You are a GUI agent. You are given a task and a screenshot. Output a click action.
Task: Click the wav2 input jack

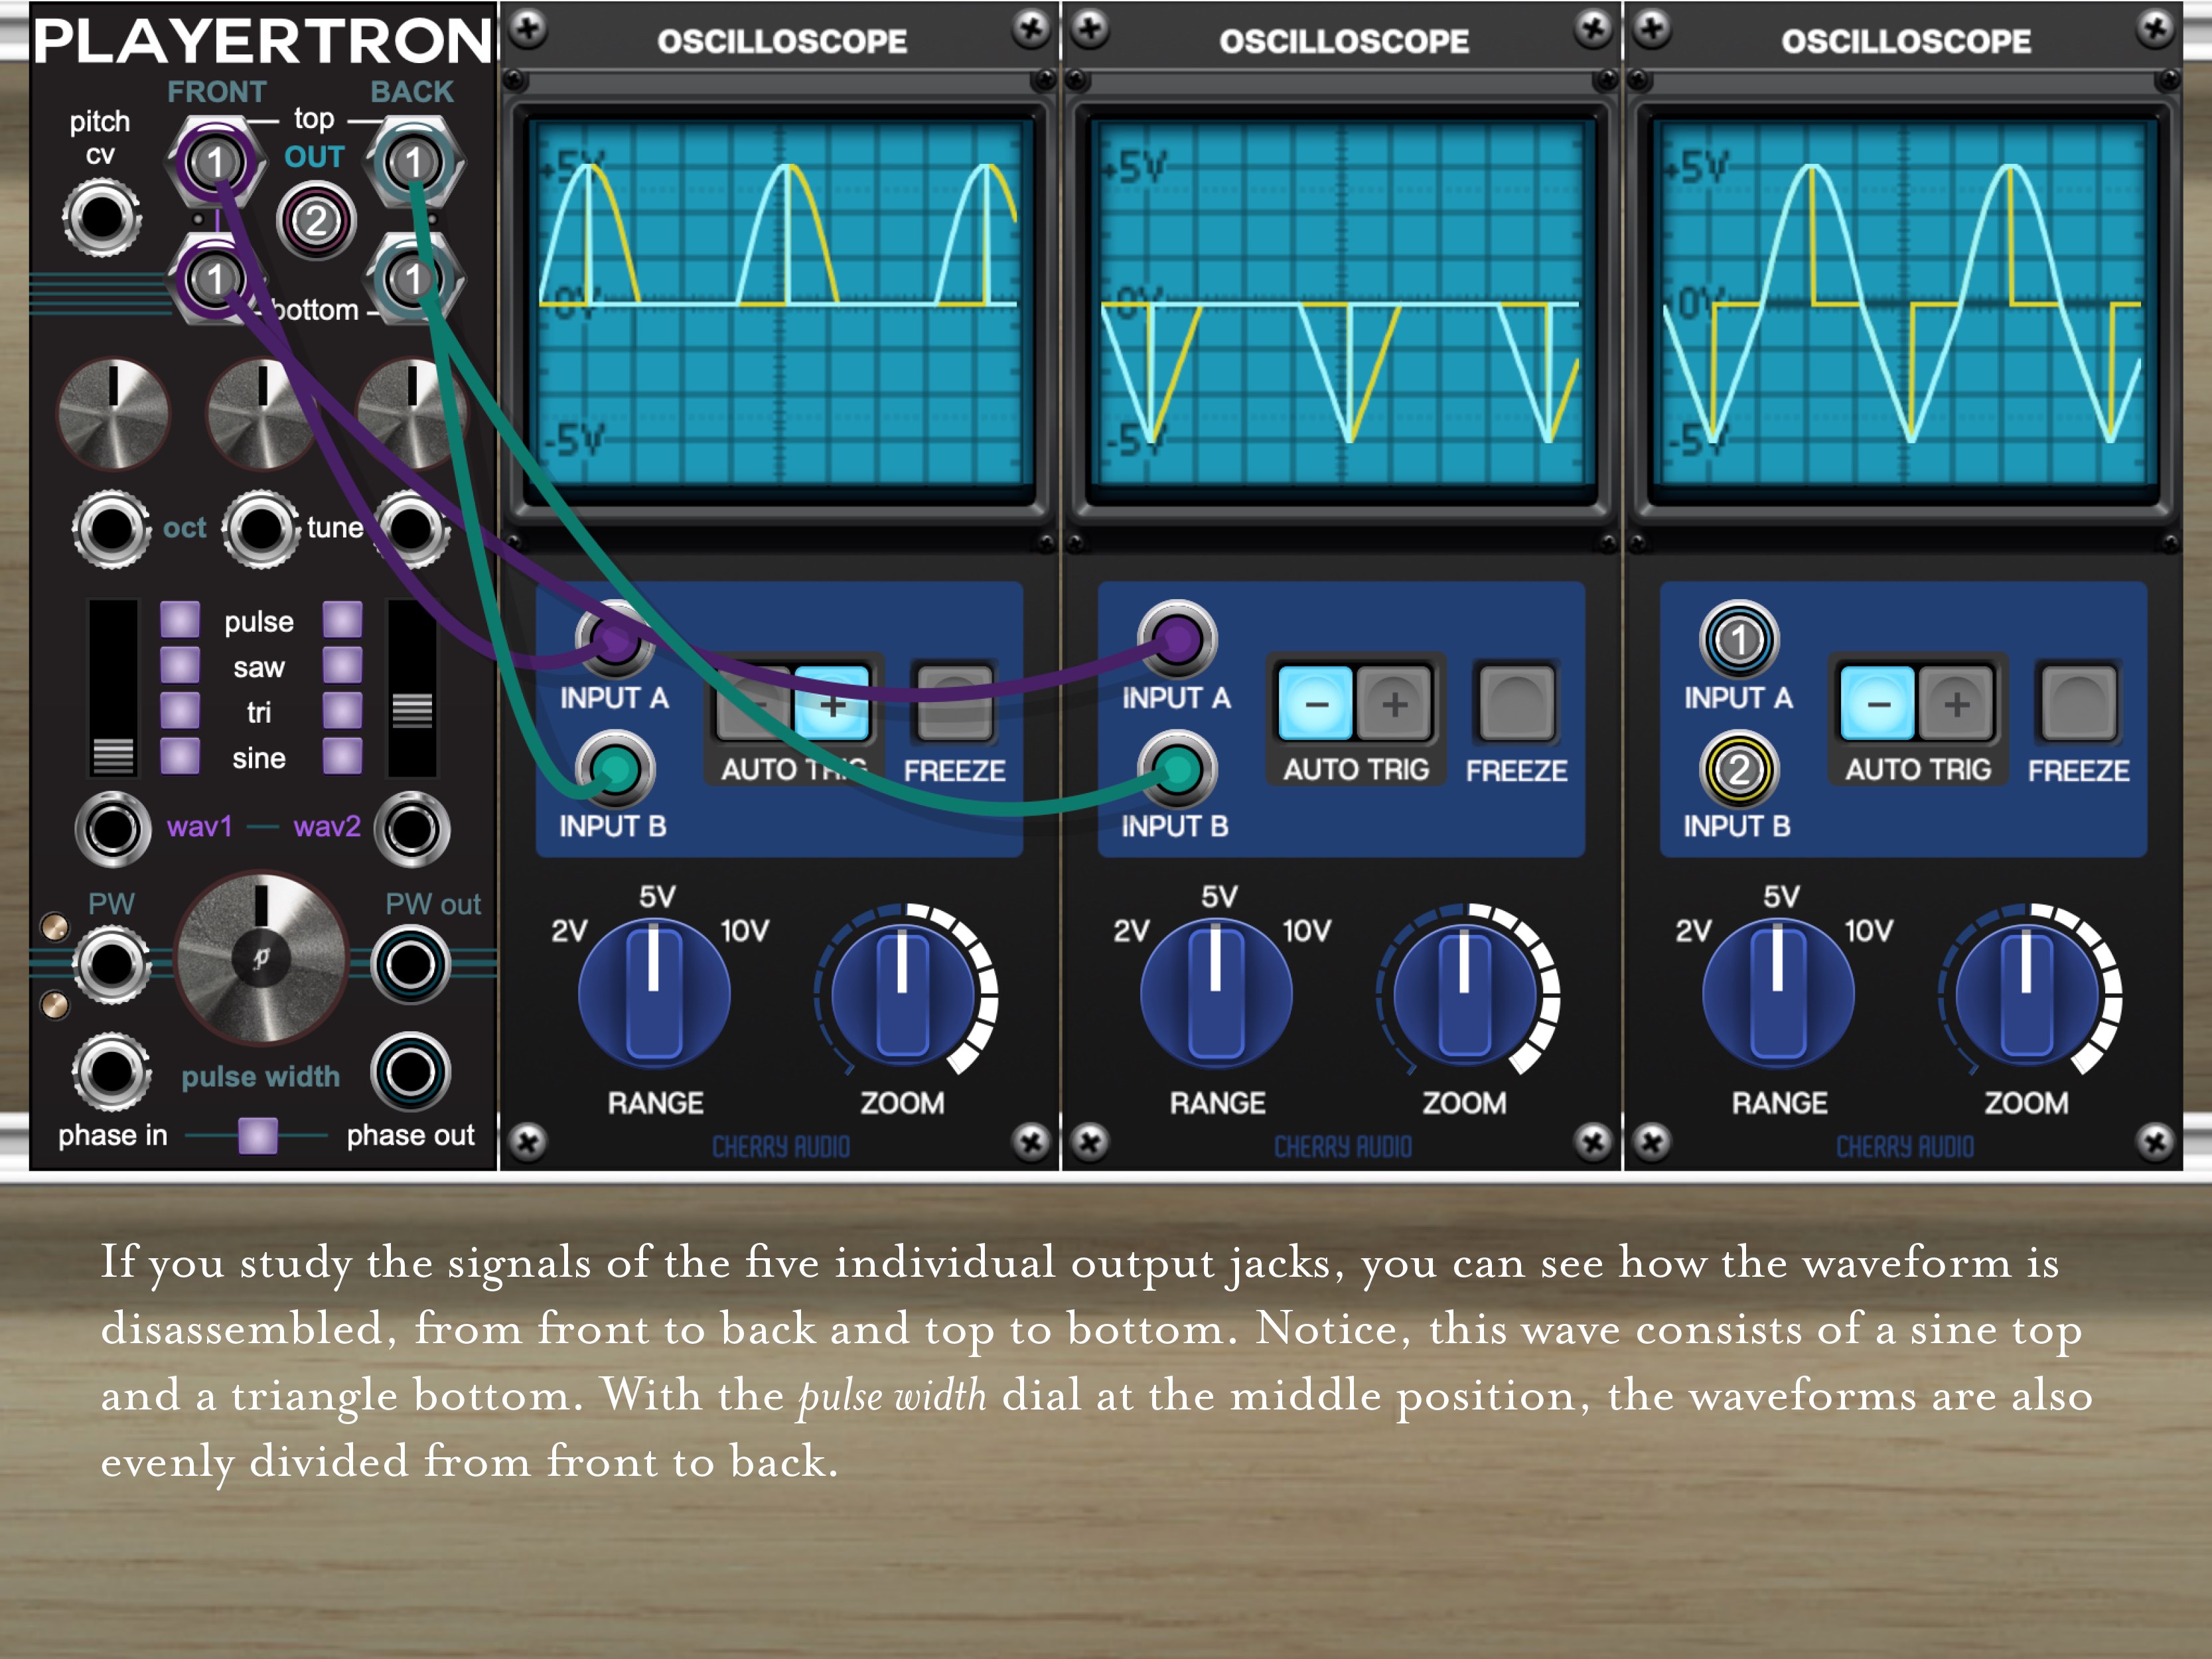click(x=412, y=828)
